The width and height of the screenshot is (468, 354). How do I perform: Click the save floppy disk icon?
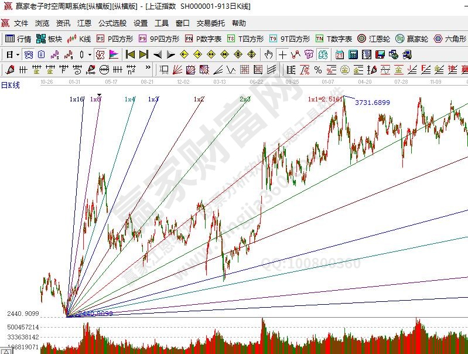click(380, 55)
